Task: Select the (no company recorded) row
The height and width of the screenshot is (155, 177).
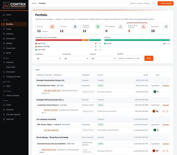Action: click(x=103, y=119)
